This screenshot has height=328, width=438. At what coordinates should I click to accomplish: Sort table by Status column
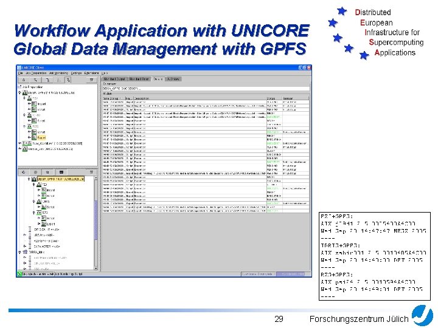point(274,98)
